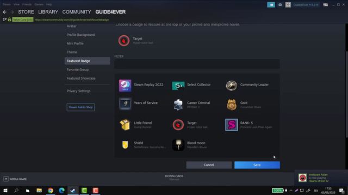Image resolution: width=348 pixels, height=195 pixels.
Task: Open Windows Start menu
Action: coord(5,190)
